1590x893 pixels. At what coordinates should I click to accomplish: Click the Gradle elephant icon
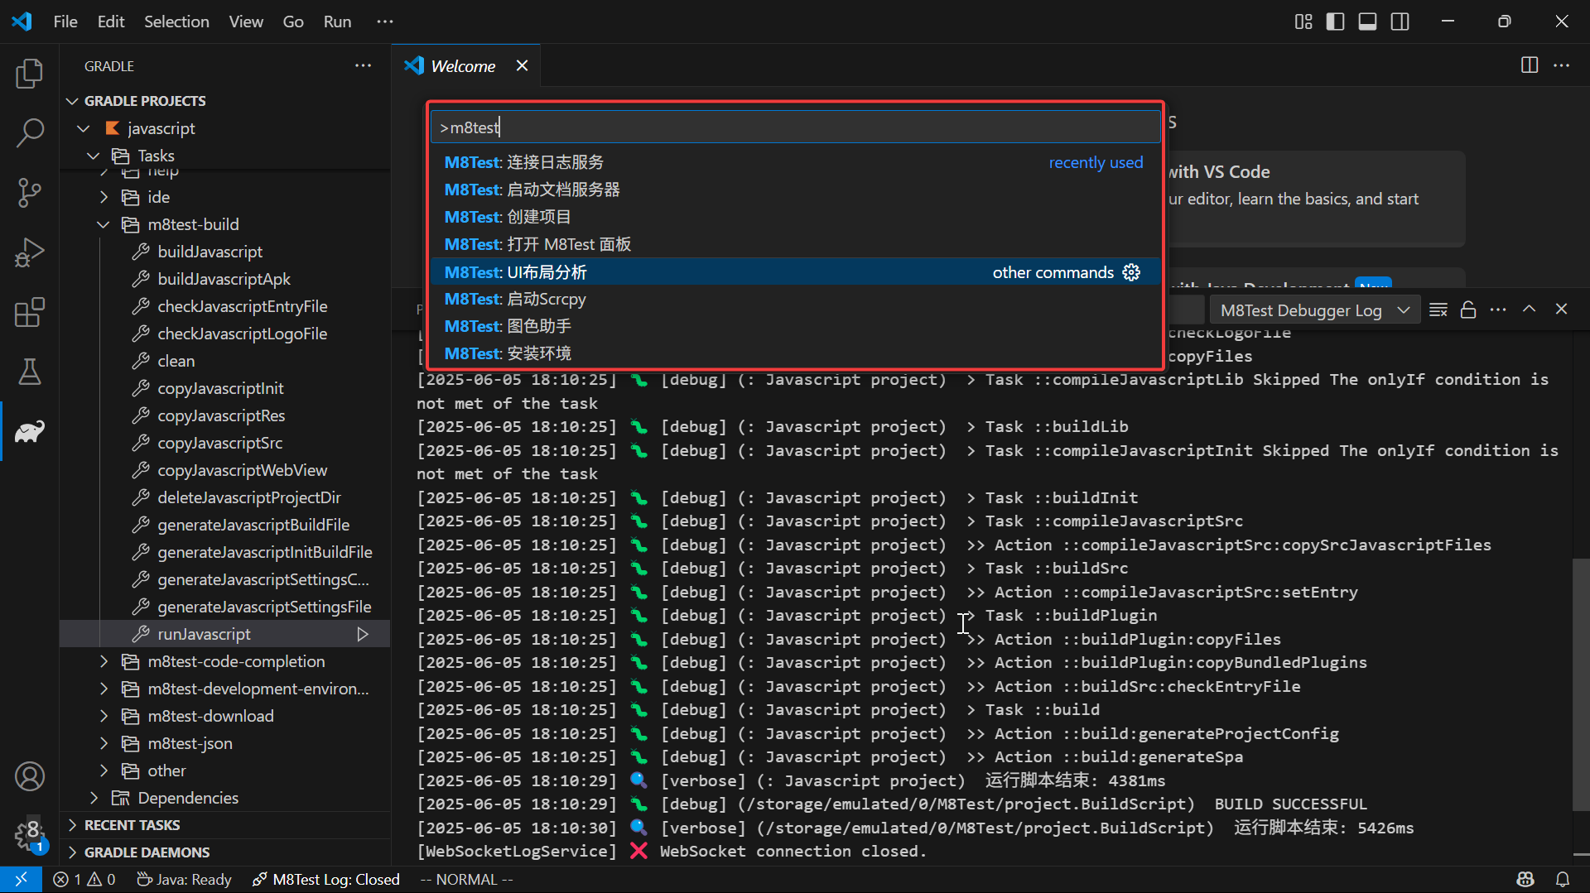[30, 431]
